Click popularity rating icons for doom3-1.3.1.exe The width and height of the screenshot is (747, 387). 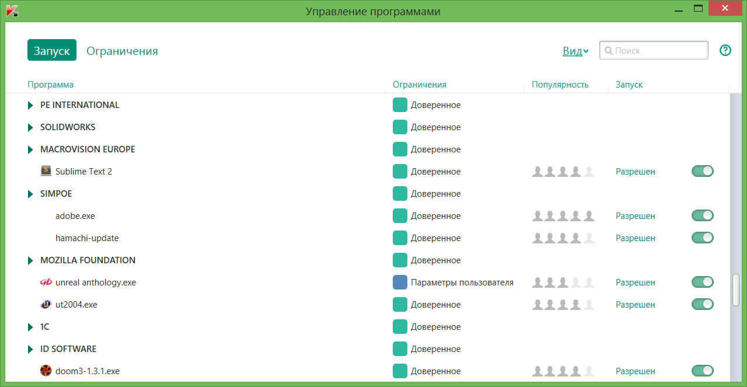tap(563, 371)
